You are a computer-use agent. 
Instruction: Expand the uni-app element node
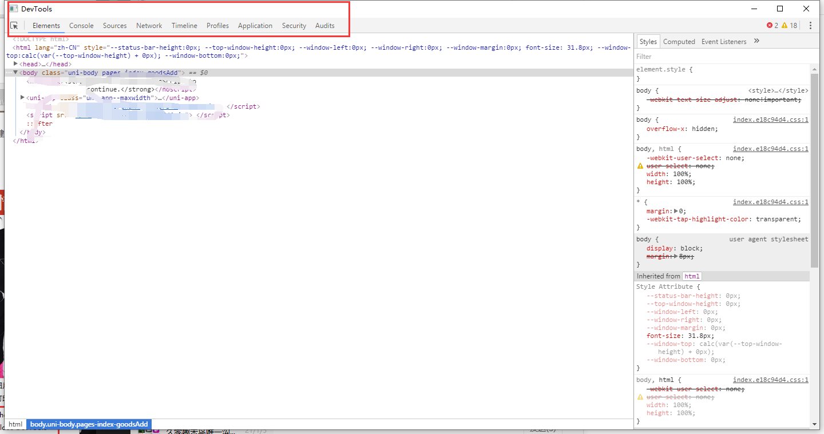tap(23, 98)
